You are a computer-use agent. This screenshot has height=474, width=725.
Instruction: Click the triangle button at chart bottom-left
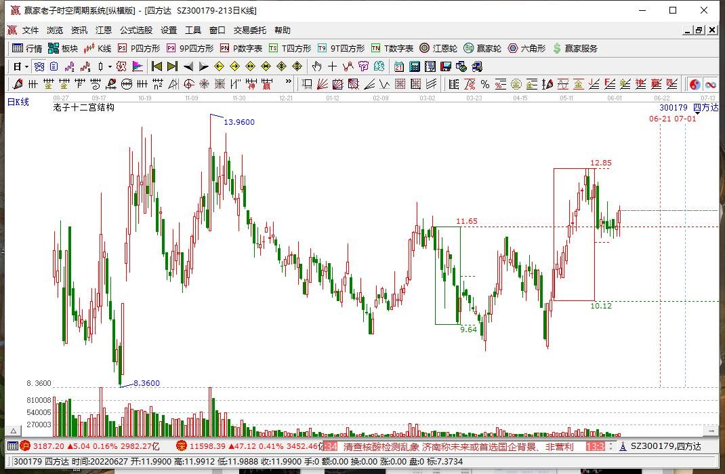coord(14,431)
